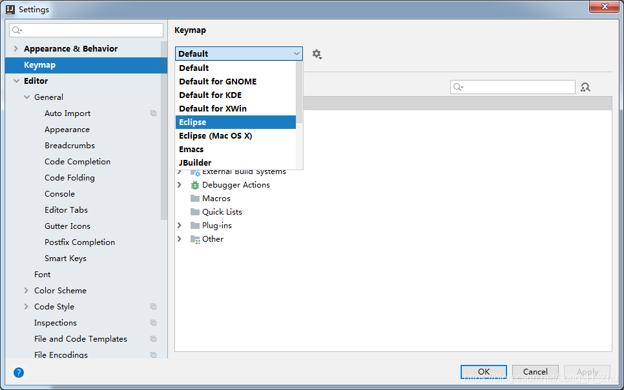Expand the Debugger Actions group
The width and height of the screenshot is (624, 390).
click(180, 185)
